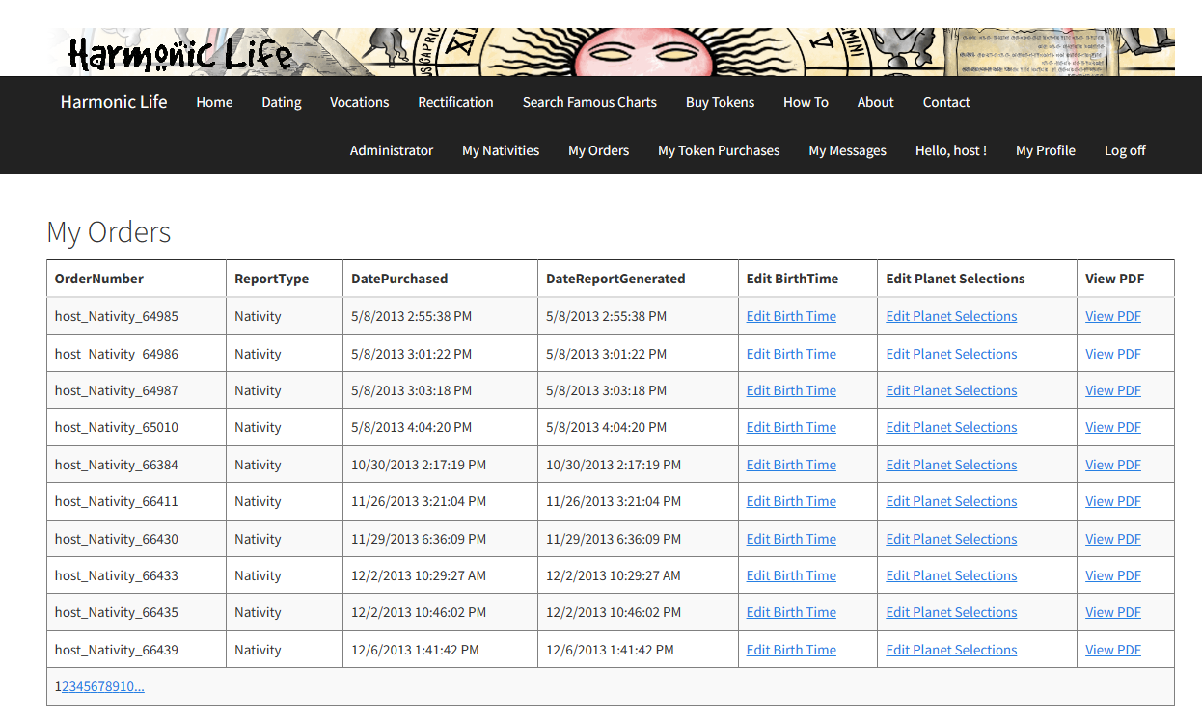The width and height of the screenshot is (1202, 721).
Task: Click the Harmonic Life banner logo
Action: tap(179, 53)
